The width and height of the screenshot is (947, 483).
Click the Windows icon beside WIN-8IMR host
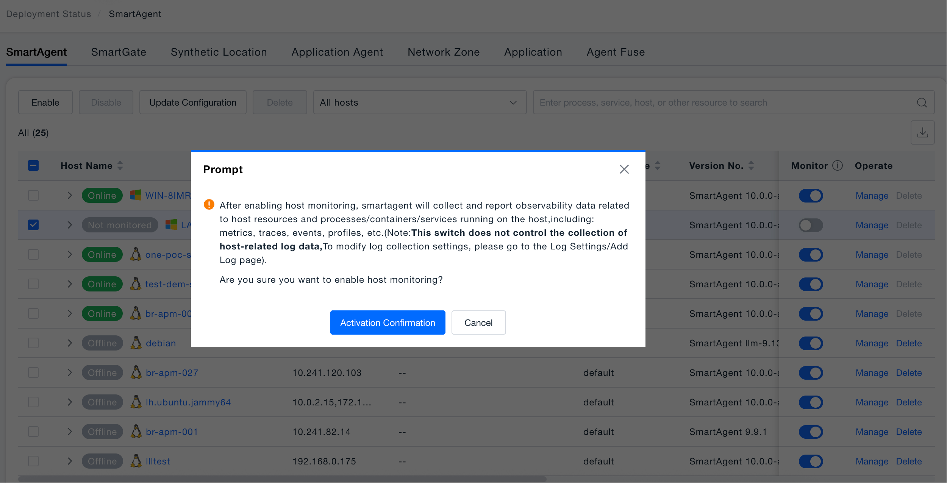pyautogui.click(x=135, y=195)
